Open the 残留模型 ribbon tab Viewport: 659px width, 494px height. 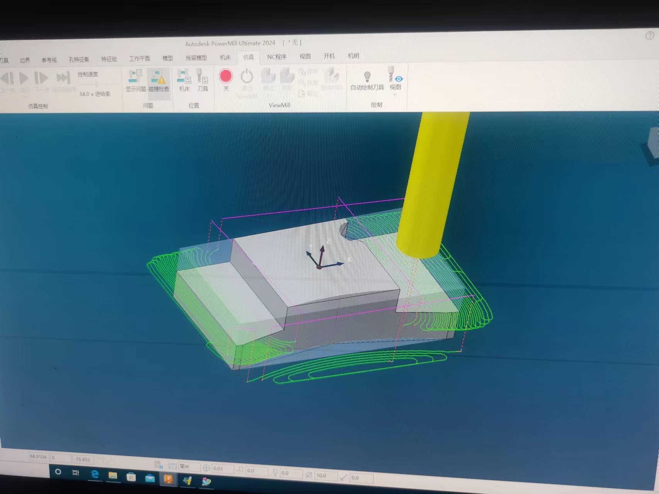[196, 58]
